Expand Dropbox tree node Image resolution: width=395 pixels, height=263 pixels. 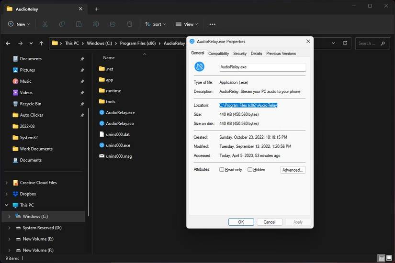(x=7, y=194)
